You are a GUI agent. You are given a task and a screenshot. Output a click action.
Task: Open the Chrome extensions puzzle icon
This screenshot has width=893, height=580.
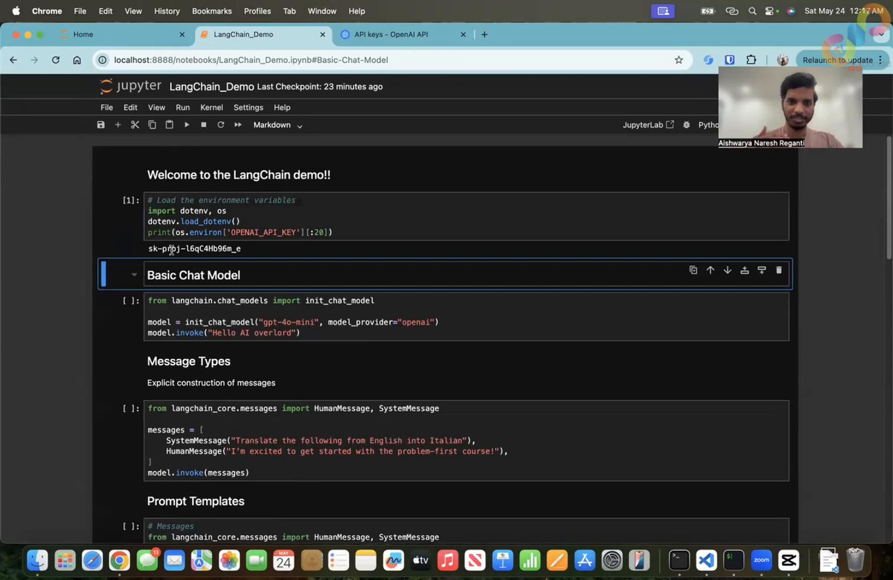point(752,60)
